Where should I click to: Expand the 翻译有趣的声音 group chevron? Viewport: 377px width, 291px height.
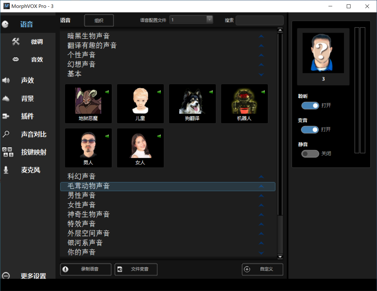(x=261, y=46)
